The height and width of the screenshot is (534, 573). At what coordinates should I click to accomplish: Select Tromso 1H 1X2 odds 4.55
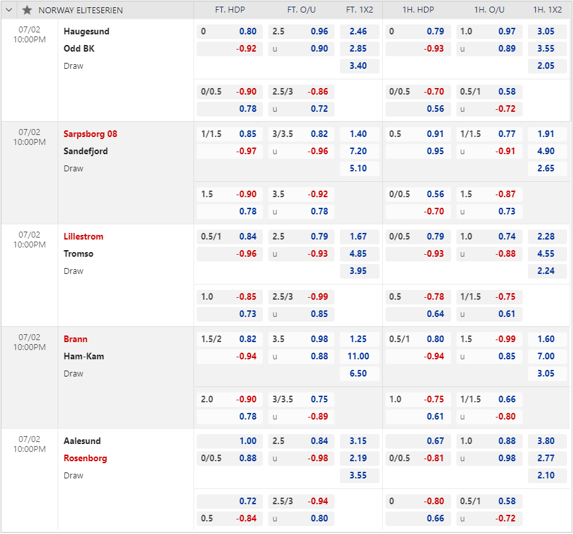tap(547, 253)
